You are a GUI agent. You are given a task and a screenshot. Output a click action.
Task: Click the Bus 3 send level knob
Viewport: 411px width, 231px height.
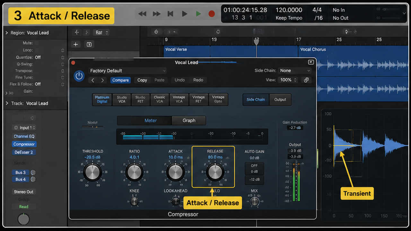tap(33, 173)
